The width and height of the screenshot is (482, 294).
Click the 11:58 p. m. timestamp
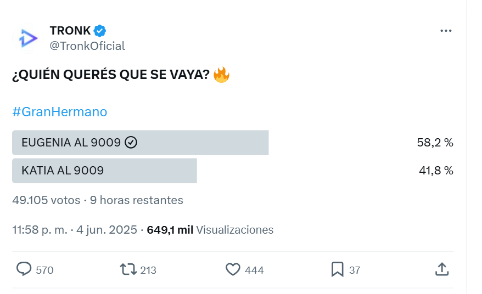pyautogui.click(x=40, y=230)
